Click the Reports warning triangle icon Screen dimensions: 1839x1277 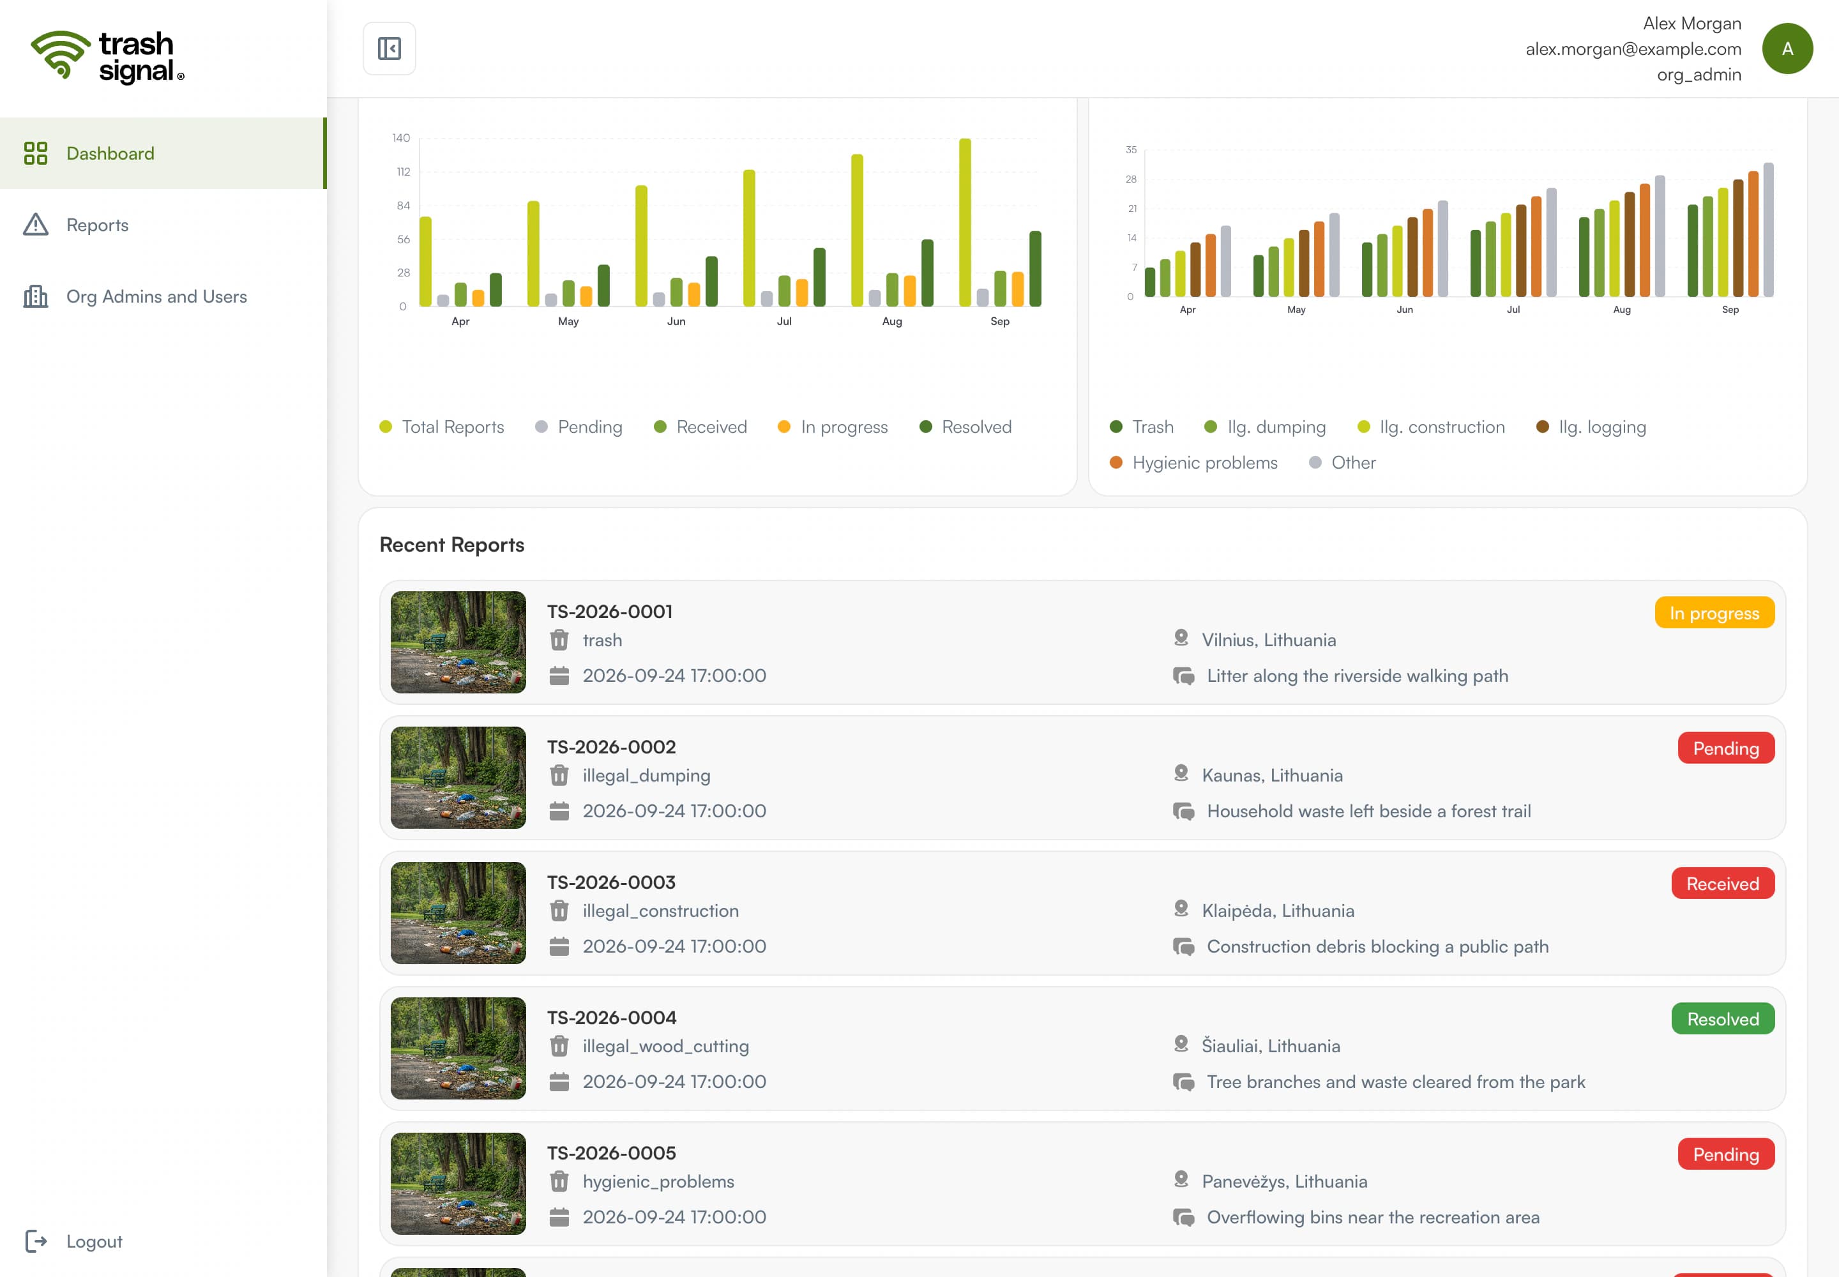point(35,225)
